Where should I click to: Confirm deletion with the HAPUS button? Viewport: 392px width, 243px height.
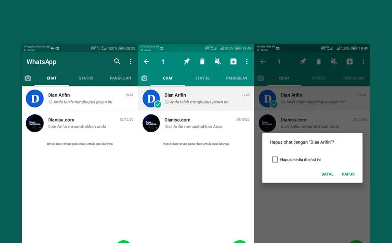click(348, 174)
